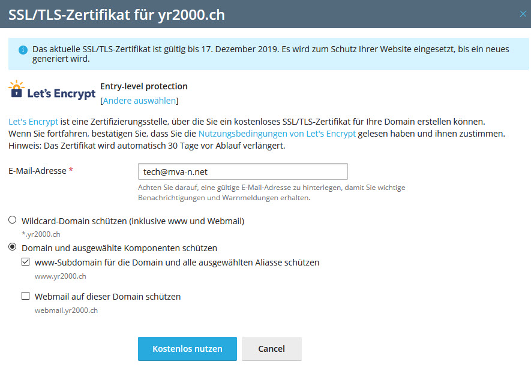
Task: Click the '*.yr2000.ch' wildcard text
Action: point(41,234)
